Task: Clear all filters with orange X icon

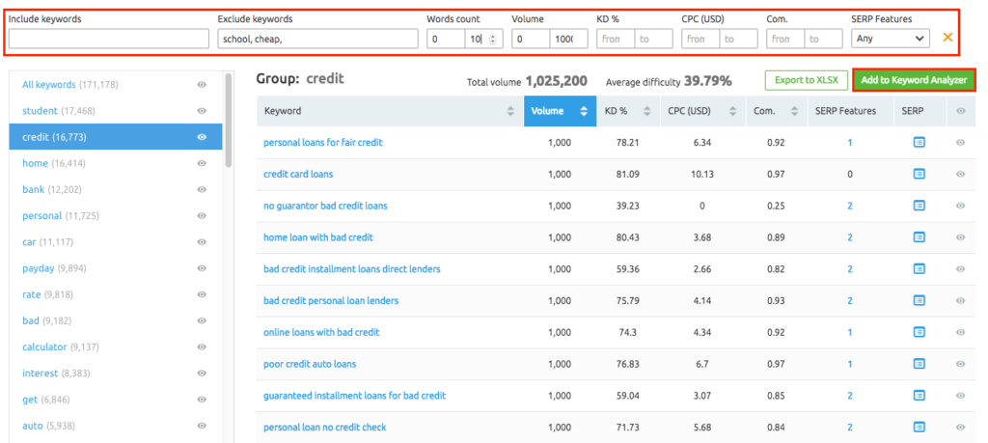Action: [947, 39]
